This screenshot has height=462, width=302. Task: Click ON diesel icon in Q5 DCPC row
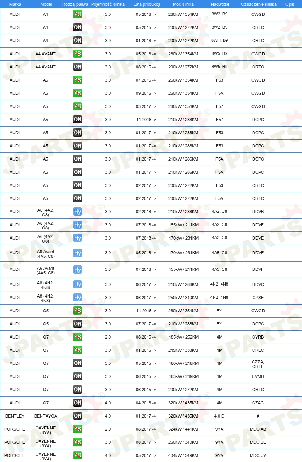click(78, 324)
